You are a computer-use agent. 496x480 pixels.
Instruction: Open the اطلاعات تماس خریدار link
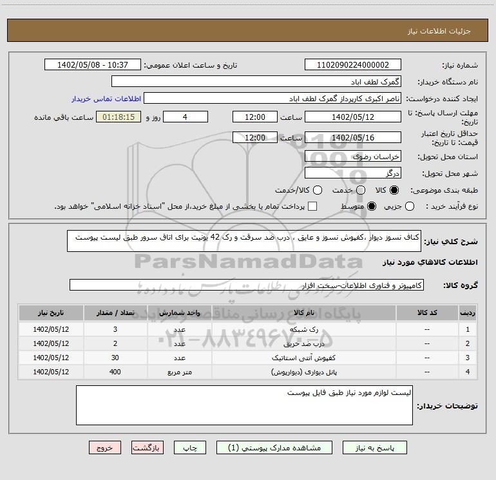pyautogui.click(x=106, y=99)
